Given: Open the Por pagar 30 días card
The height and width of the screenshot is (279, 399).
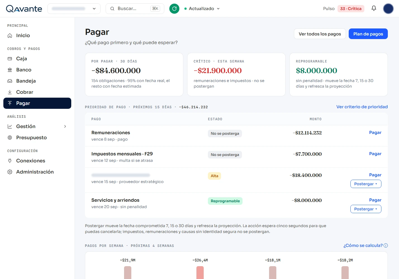Looking at the screenshot, I should [x=134, y=74].
